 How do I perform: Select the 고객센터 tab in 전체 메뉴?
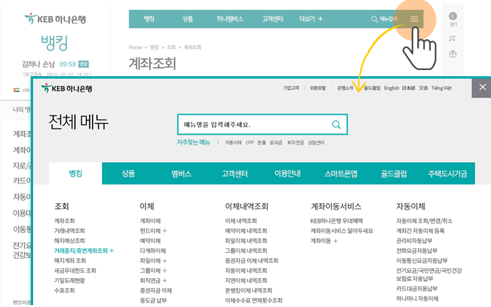tap(234, 174)
